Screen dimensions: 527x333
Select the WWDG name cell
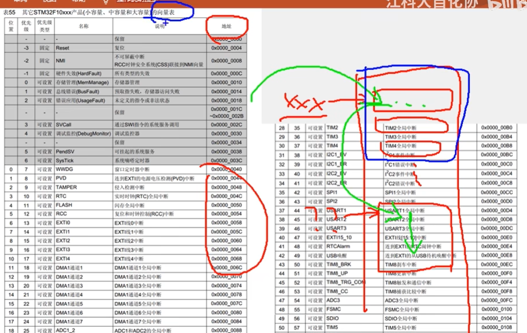pos(84,169)
